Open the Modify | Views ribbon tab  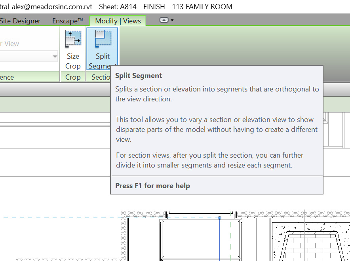click(118, 21)
